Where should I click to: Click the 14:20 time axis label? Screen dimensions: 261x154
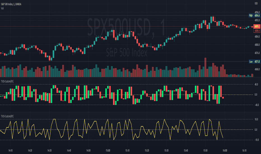30,151
